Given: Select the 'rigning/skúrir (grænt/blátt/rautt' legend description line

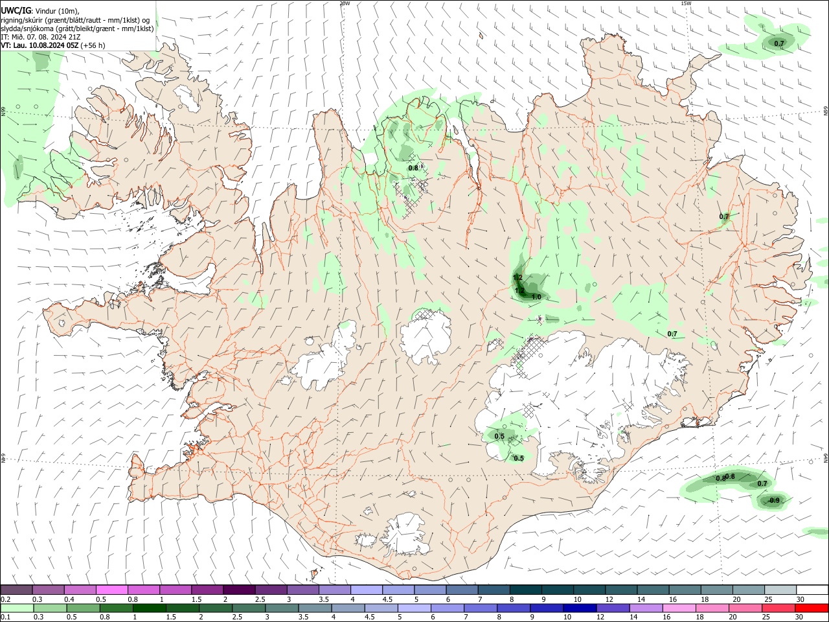Looking at the screenshot, I should click(x=76, y=19).
